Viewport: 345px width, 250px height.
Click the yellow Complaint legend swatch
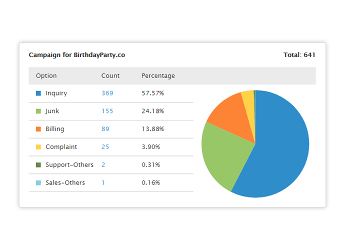coord(38,147)
